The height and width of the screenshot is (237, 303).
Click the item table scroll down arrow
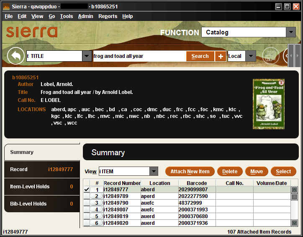coord(294,223)
